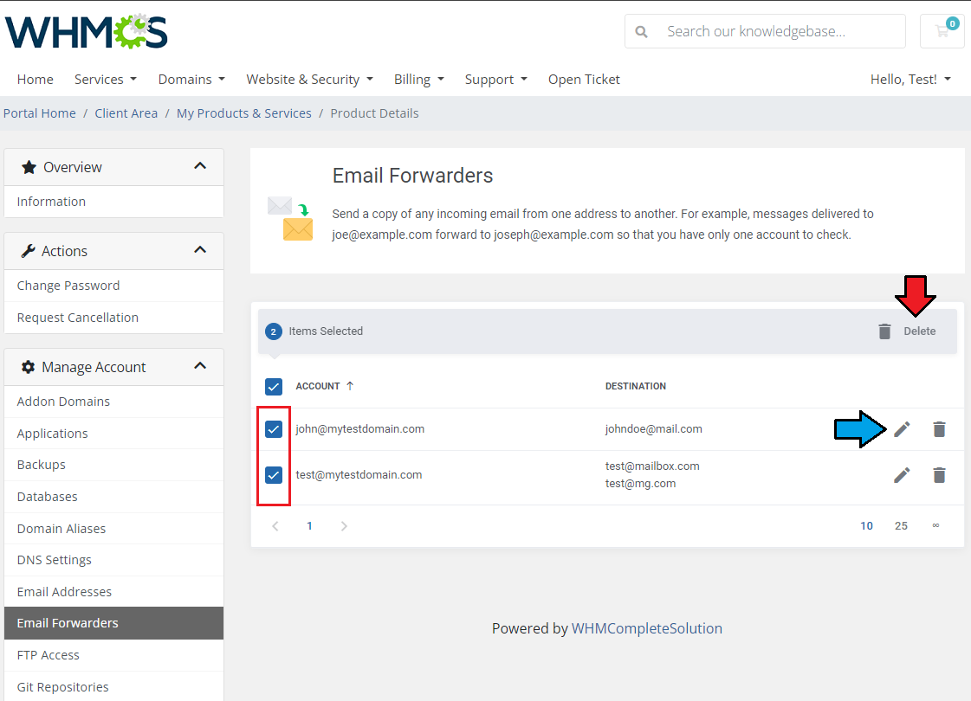Open Addon Domains in sidebar

coord(114,402)
